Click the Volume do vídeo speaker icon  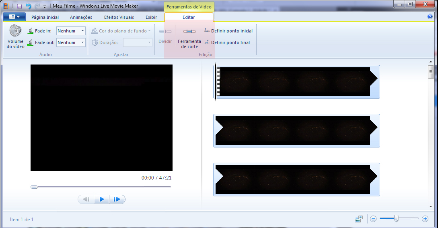[15, 31]
